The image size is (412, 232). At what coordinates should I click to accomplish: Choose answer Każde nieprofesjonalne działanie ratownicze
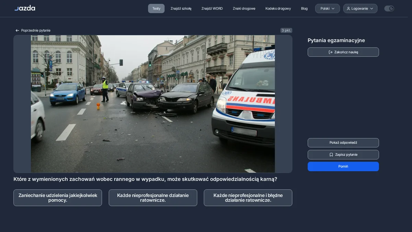[153, 198]
